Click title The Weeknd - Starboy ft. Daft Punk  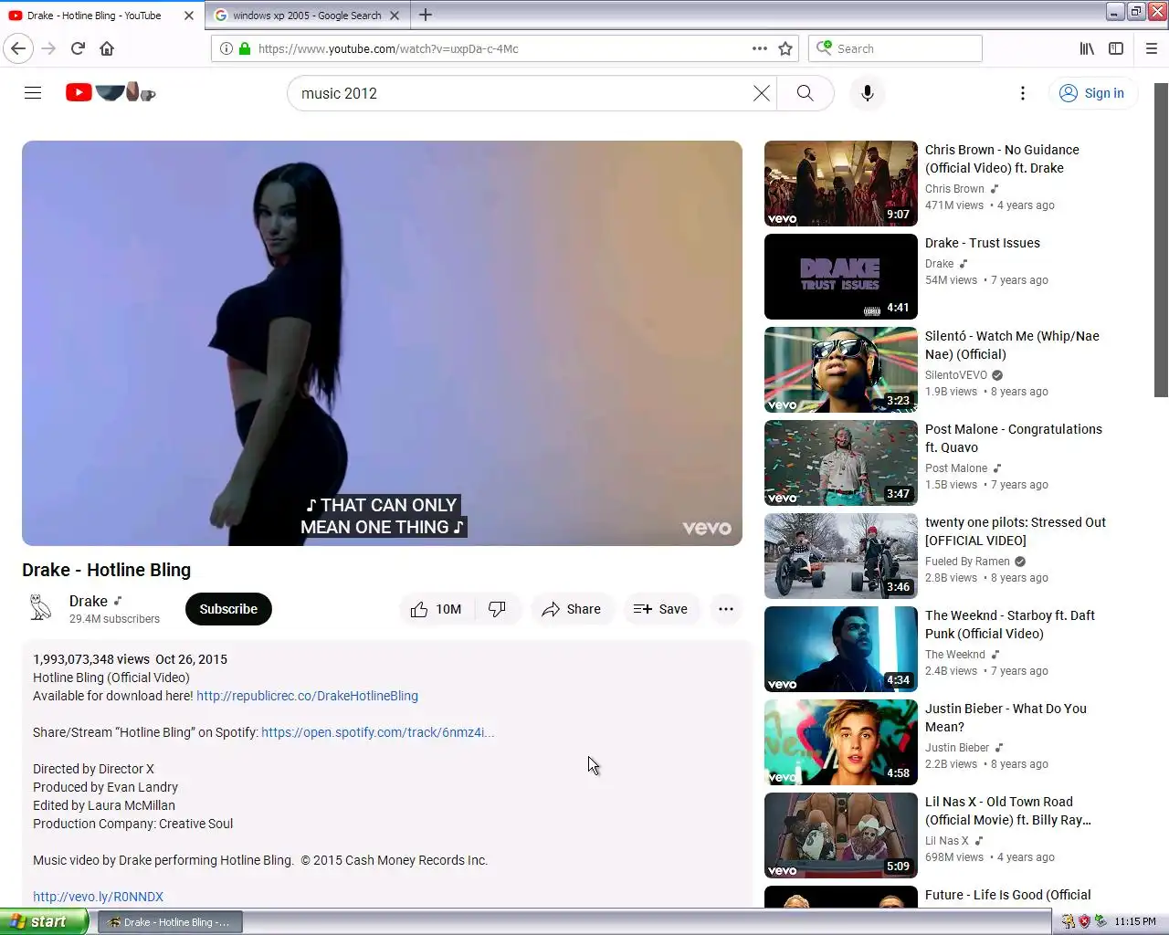point(1010,625)
